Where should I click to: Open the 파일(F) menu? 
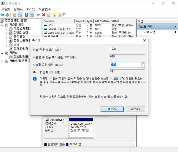6,9
